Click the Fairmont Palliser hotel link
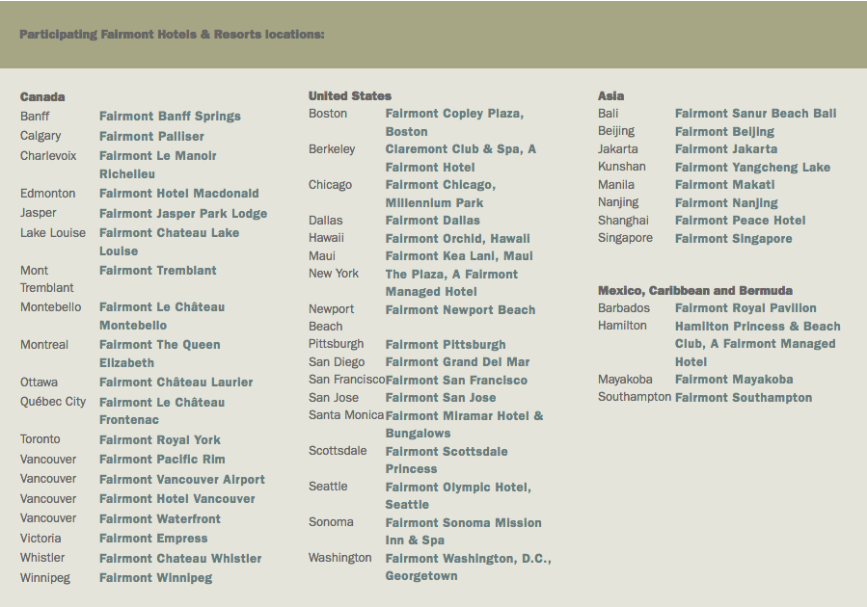The image size is (867, 607). click(151, 137)
